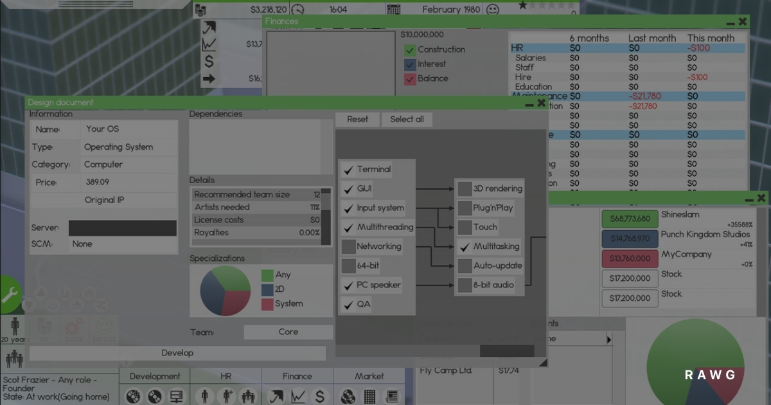Click the smiley face icon in top bar

(492, 10)
